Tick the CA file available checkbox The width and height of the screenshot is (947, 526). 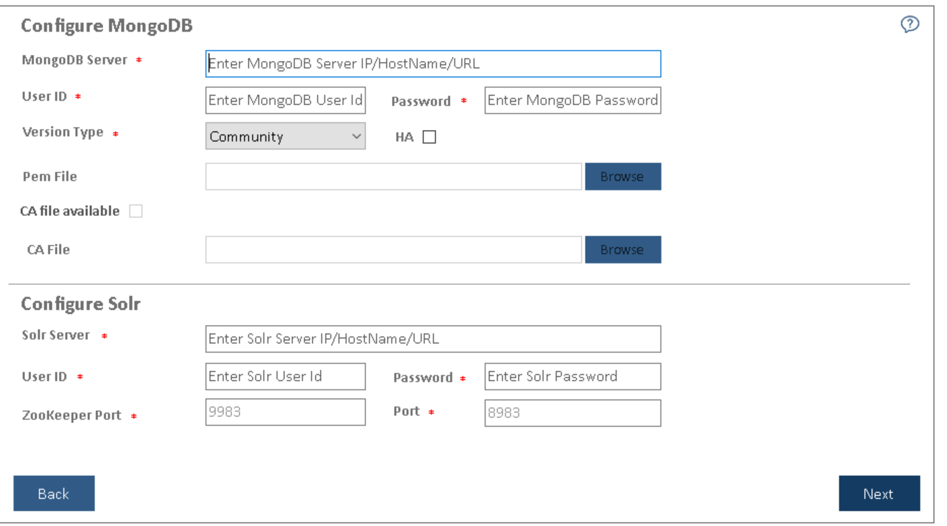click(136, 211)
